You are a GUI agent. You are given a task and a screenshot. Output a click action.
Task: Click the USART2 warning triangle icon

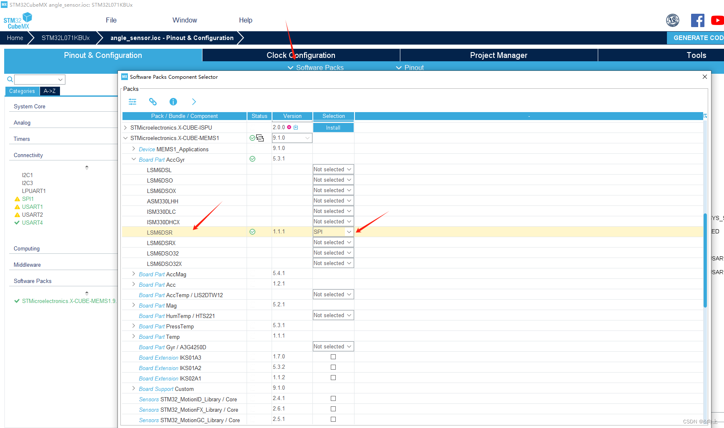(17, 215)
